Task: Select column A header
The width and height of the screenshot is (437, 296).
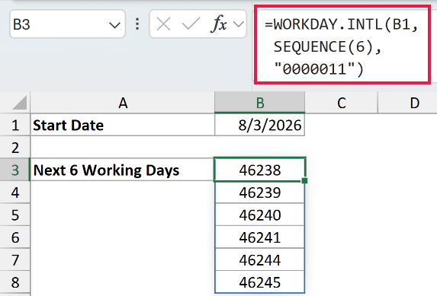Action: coord(123,103)
